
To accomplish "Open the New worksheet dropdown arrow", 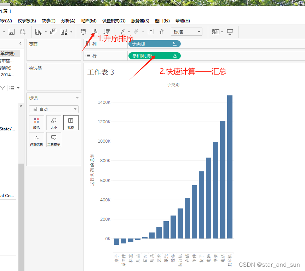I will tap(46, 32).
